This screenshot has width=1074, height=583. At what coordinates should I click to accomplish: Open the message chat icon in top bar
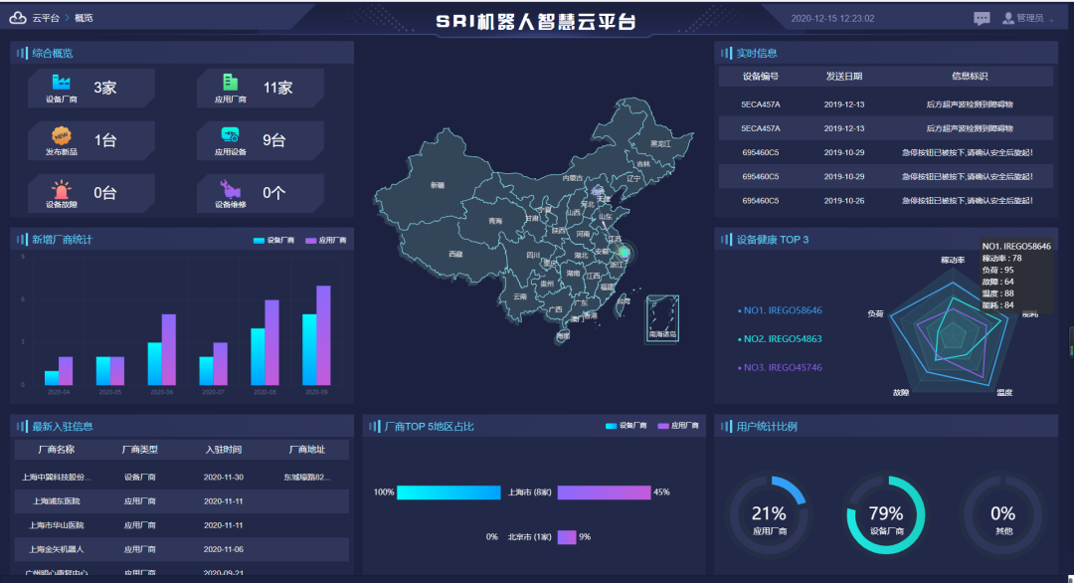pos(982,17)
